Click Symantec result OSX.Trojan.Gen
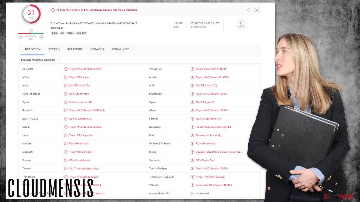 pyautogui.click(x=205, y=160)
